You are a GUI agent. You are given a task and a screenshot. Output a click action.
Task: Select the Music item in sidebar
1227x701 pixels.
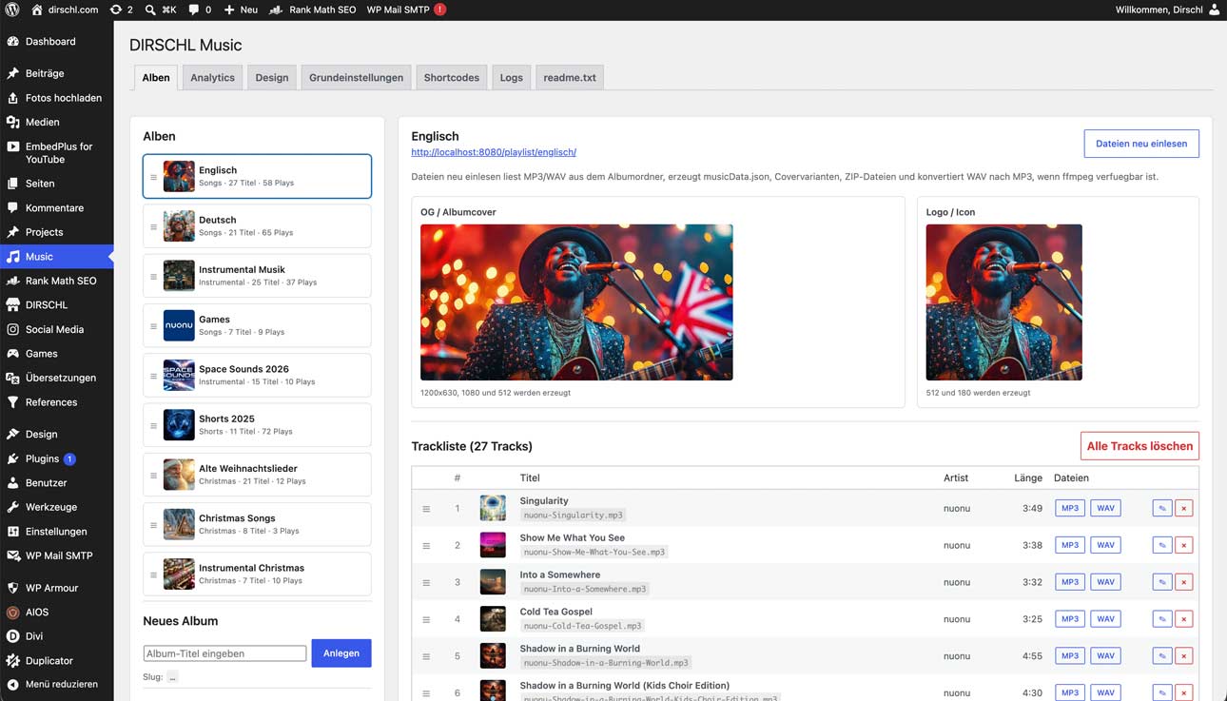(x=57, y=257)
